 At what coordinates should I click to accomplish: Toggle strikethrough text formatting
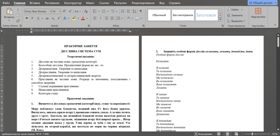tap(47, 18)
